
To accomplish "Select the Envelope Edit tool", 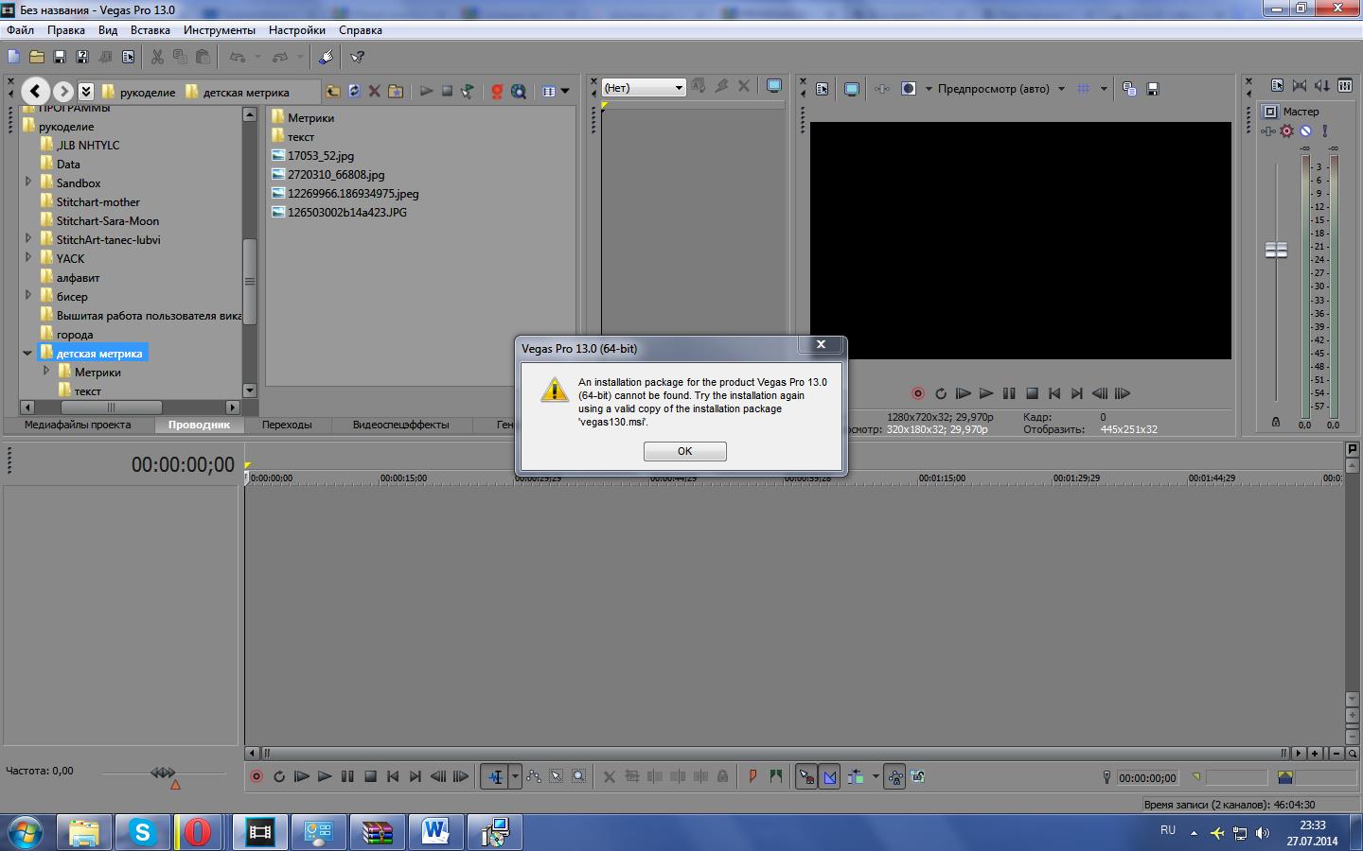I will tap(534, 777).
